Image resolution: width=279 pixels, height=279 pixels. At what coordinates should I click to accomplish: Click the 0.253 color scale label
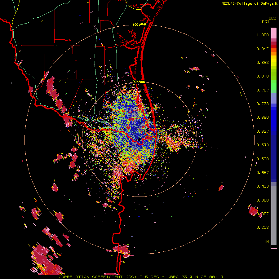[x=263, y=228]
